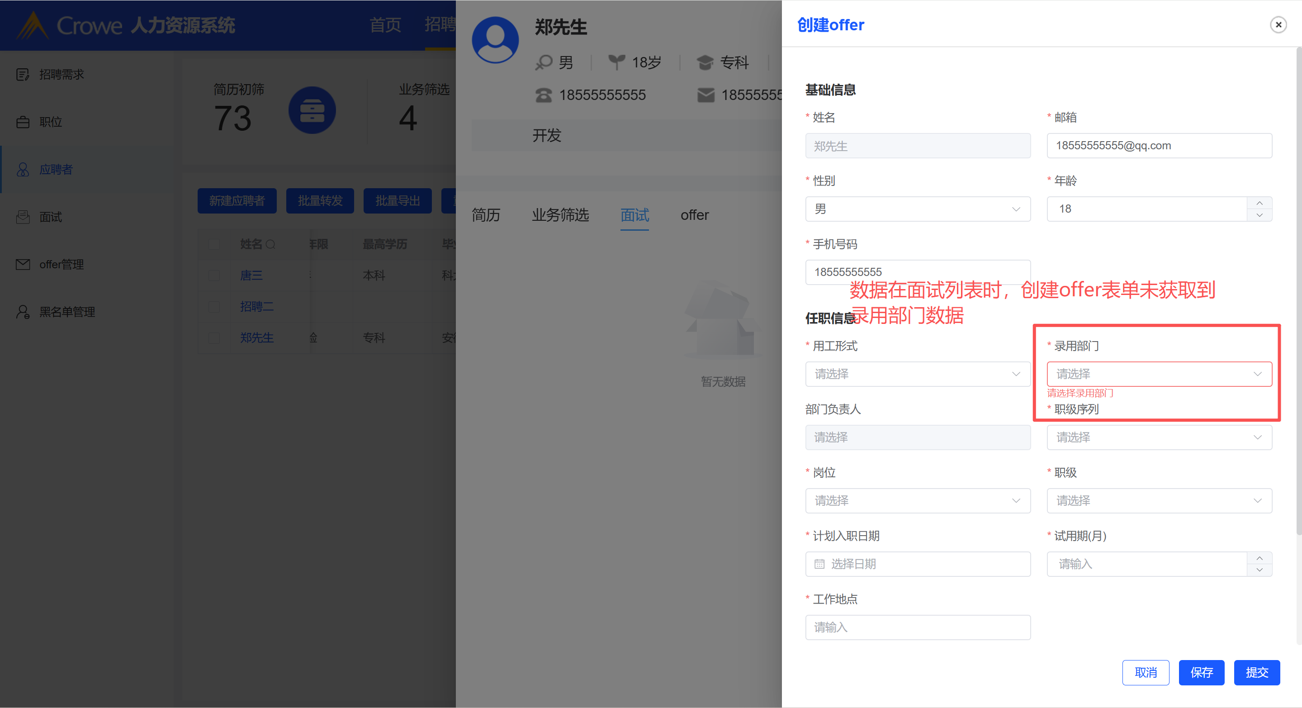The height and width of the screenshot is (708, 1302).
Task: Click the calendar icon in 计划入职日期 field
Action: (819, 564)
